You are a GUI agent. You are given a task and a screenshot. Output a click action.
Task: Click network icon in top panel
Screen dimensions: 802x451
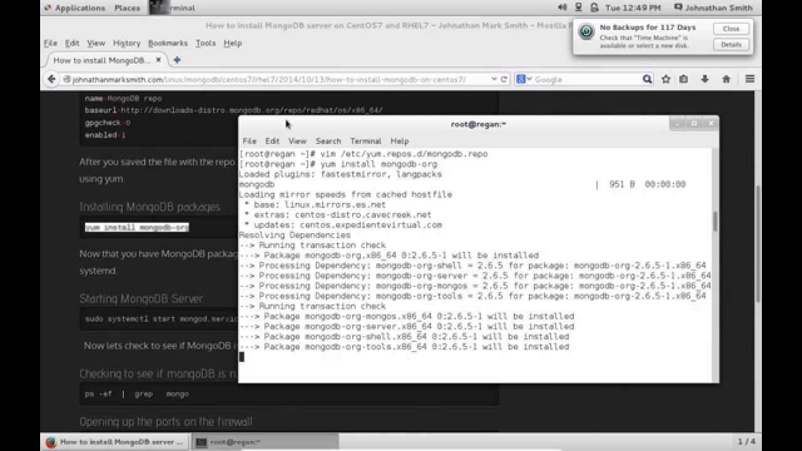click(578, 8)
